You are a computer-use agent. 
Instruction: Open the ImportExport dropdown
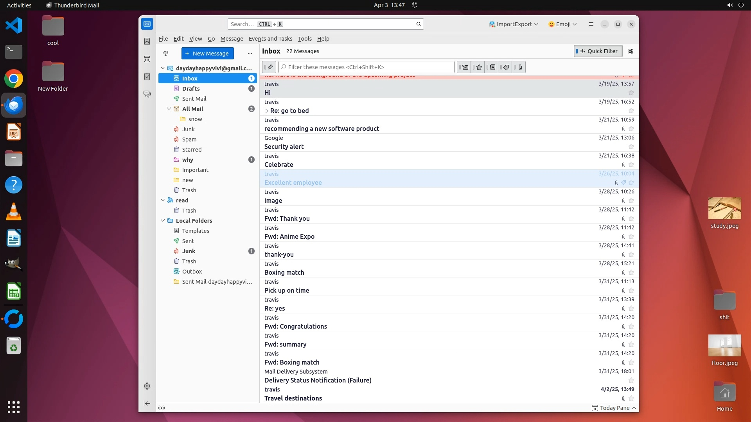pyautogui.click(x=514, y=24)
